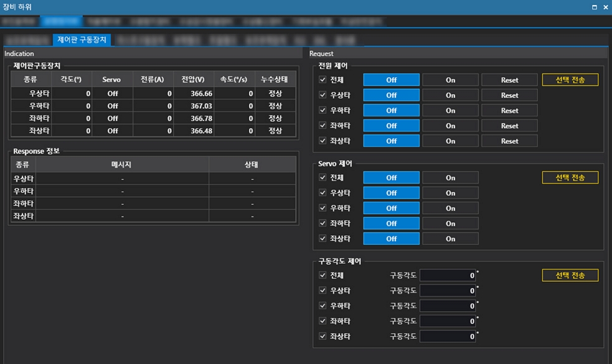Focus 좌하타 구동각도 input field
Image resolution: width=612 pixels, height=364 pixels.
click(448, 320)
